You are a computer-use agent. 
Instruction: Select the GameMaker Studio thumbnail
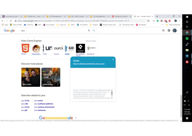[x=80, y=48]
